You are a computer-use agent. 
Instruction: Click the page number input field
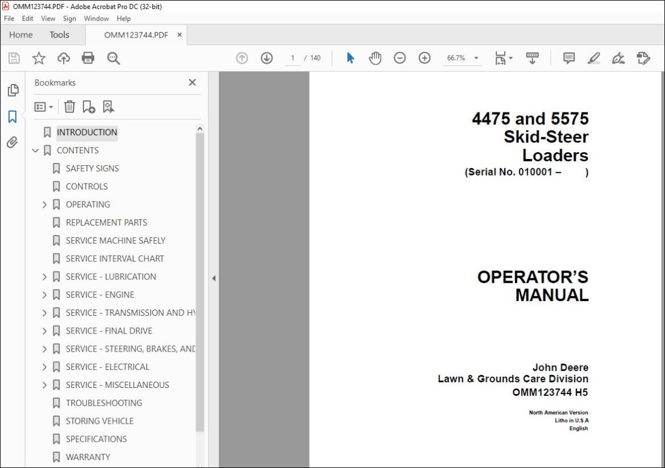pos(292,58)
